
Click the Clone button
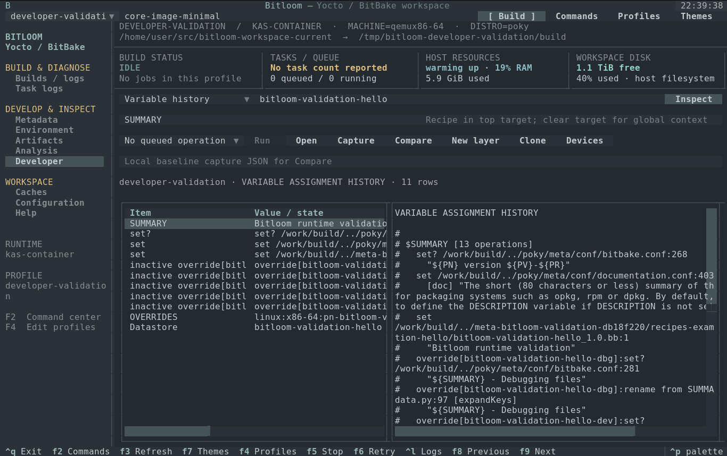click(533, 141)
